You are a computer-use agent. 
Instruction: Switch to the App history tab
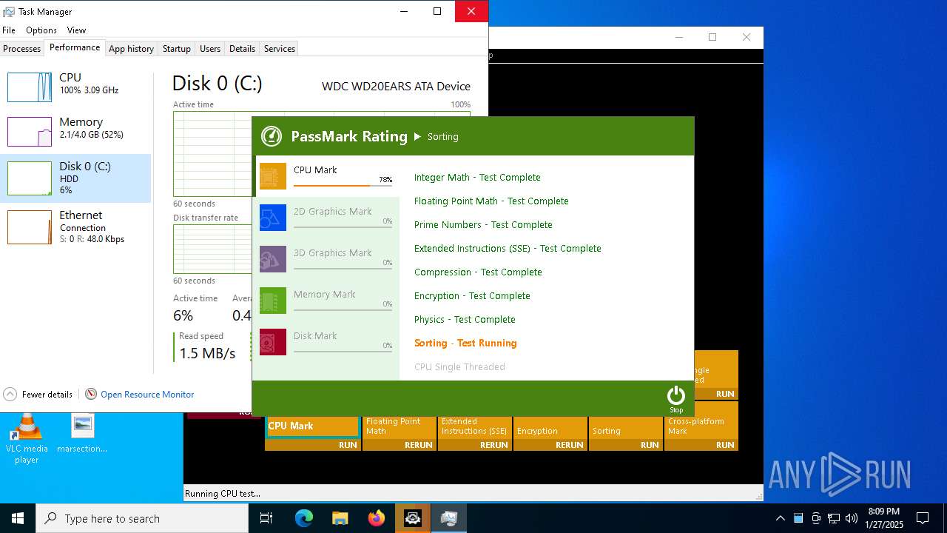tap(131, 49)
